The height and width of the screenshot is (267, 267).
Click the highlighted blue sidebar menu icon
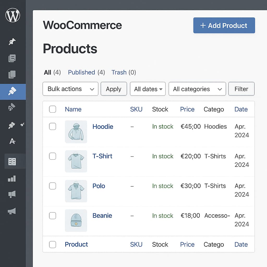(x=13, y=92)
